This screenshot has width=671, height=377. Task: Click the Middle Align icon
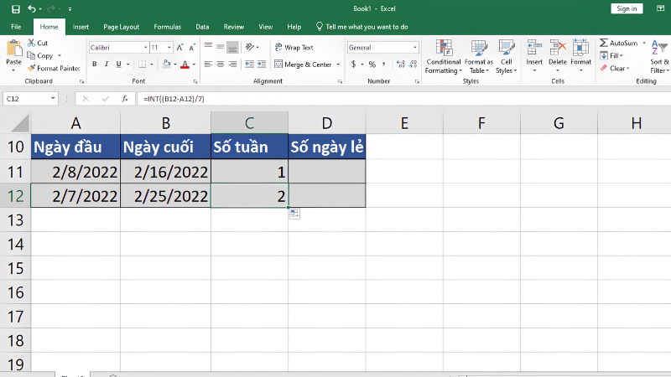pos(221,47)
